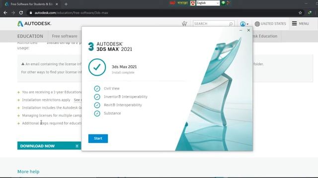Screen dimensions: 318x178
Task: Click the Civil View label
Action: click(111, 89)
